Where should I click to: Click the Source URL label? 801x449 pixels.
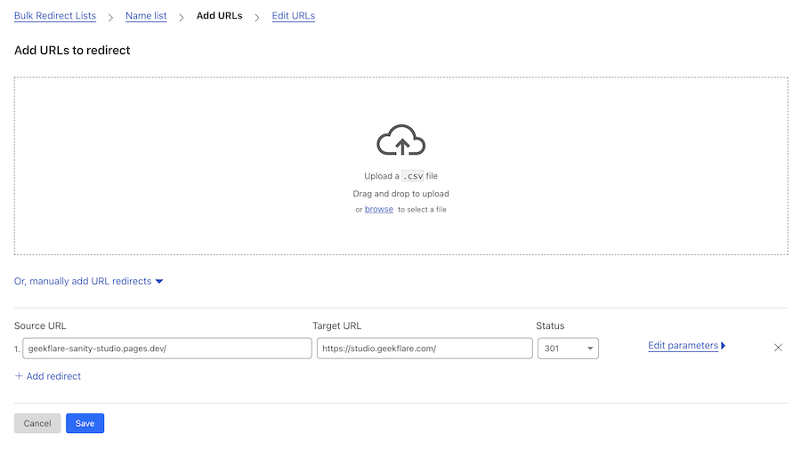click(x=40, y=325)
